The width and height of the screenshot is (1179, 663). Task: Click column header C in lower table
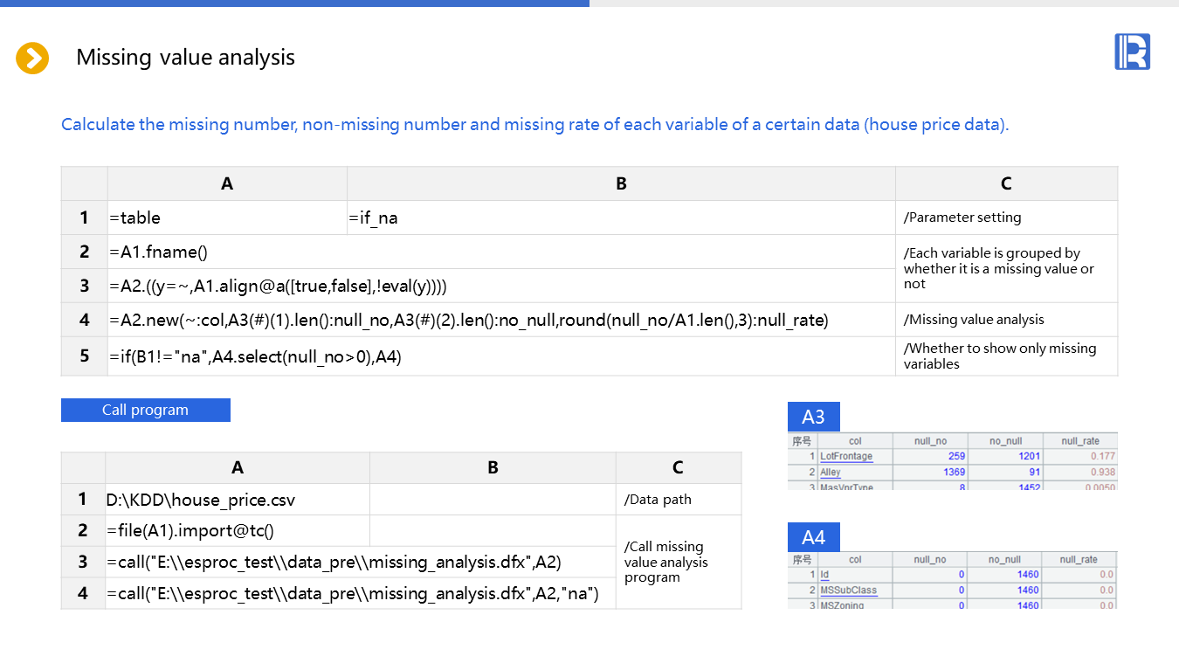678,468
